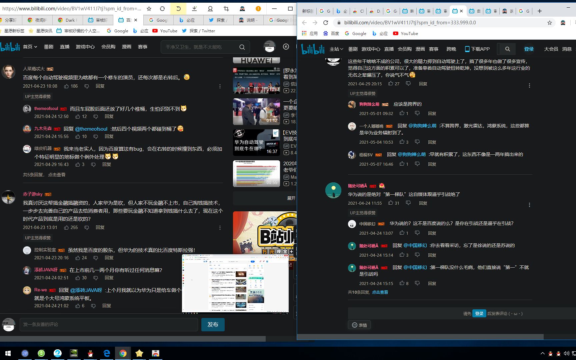Image resolution: width=576 pixels, height=360 pixels.
Task: Bookmark page with star in left window
Action: (x=149, y=9)
